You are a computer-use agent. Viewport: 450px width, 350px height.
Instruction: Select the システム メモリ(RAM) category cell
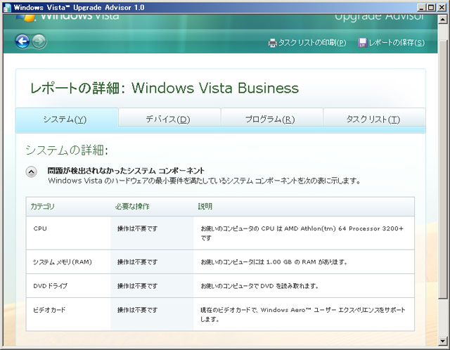68,262
